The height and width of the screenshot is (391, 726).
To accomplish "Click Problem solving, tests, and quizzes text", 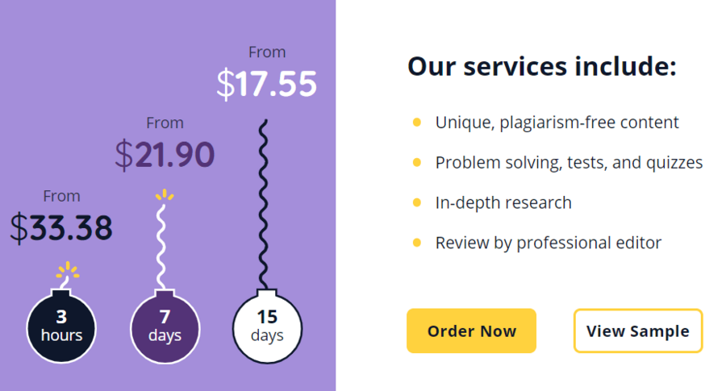I will [x=569, y=163].
